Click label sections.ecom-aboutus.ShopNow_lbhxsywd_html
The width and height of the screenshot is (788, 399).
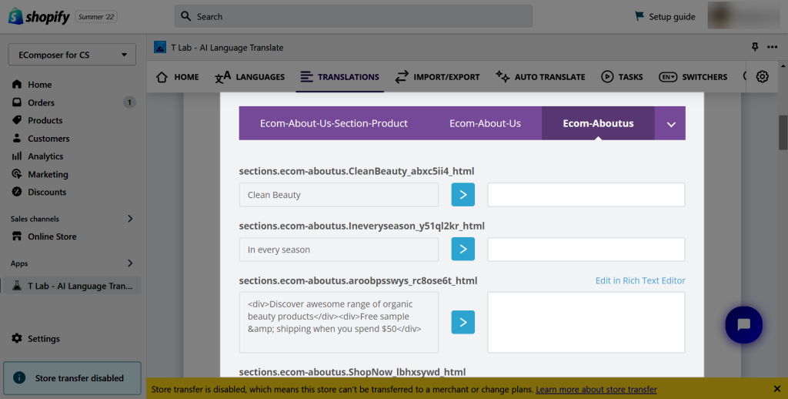(x=352, y=372)
